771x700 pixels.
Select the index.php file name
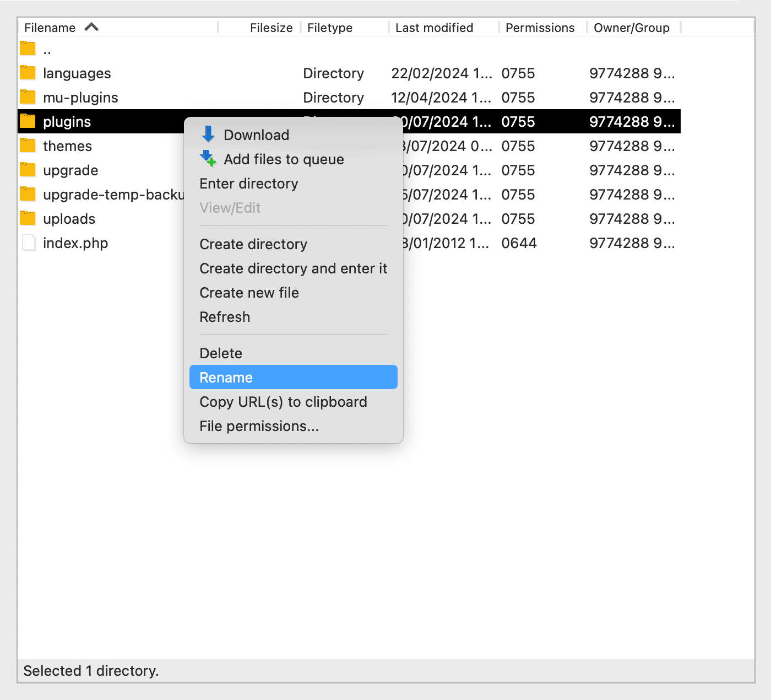pos(75,243)
